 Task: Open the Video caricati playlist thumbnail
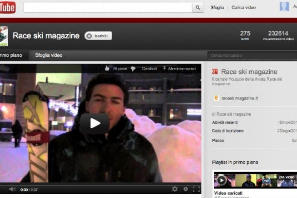click(x=255, y=180)
